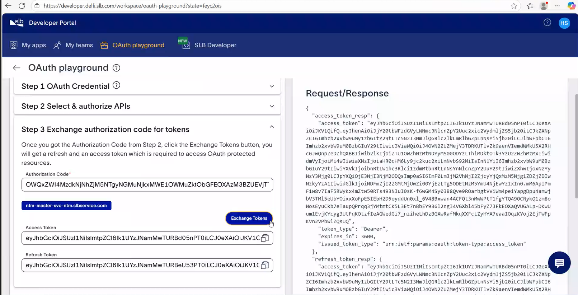Open the browser settings ellipsis menu
This screenshot has width=578, height=295.
tap(557, 6)
